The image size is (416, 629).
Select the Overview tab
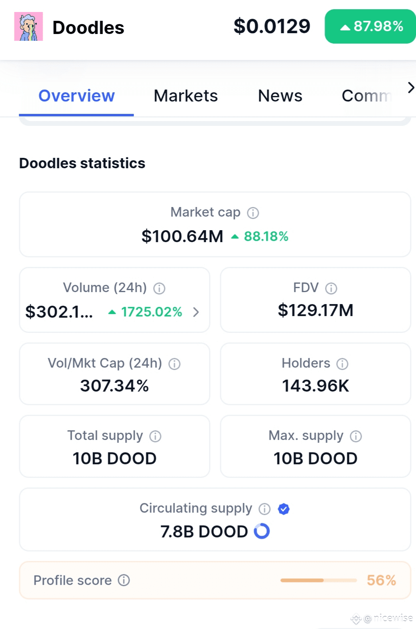[x=77, y=96]
